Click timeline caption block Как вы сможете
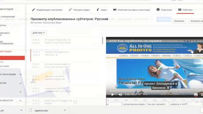 click(x=158, y=104)
